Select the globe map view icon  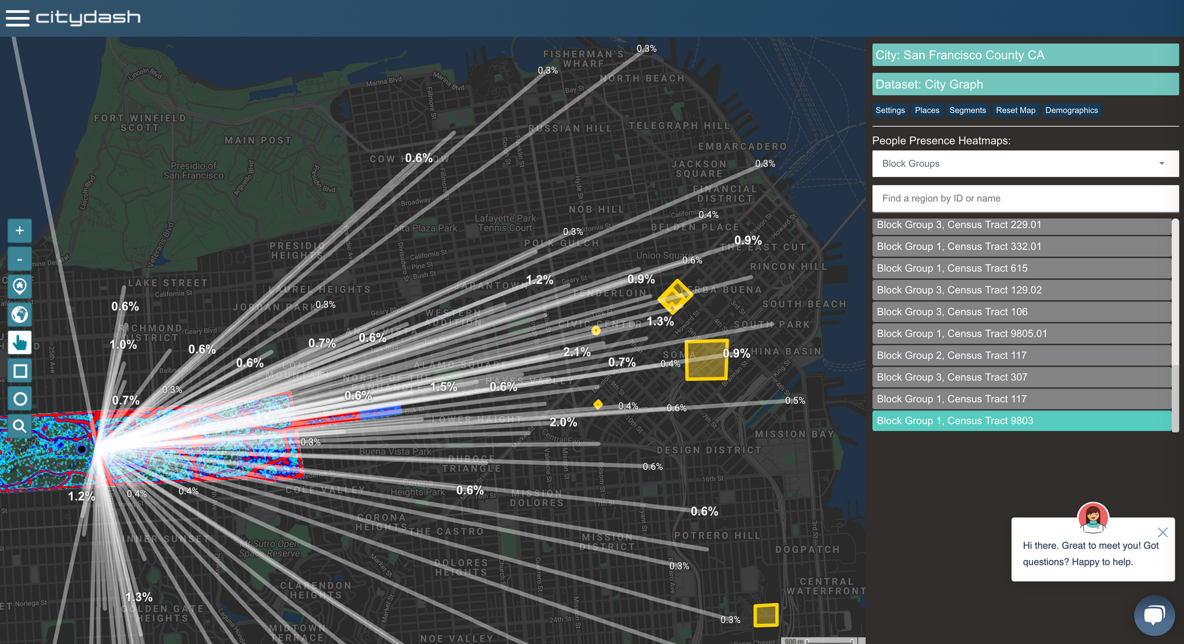[x=20, y=315]
